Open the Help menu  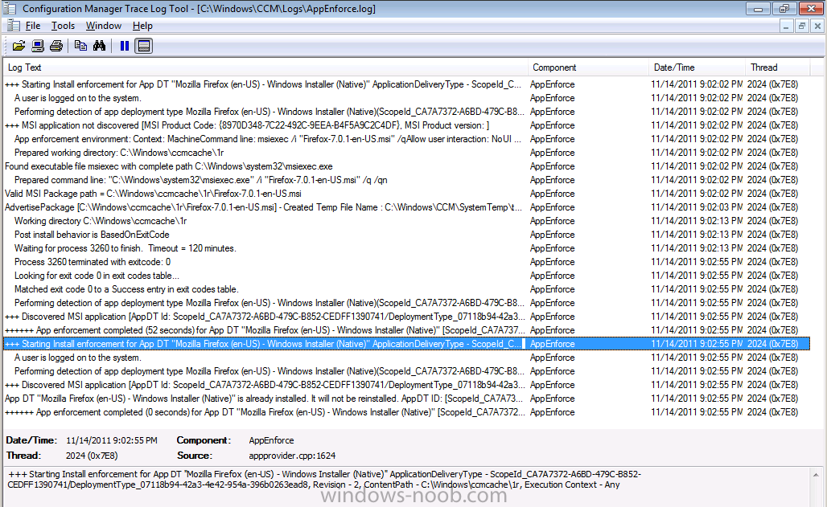point(142,25)
